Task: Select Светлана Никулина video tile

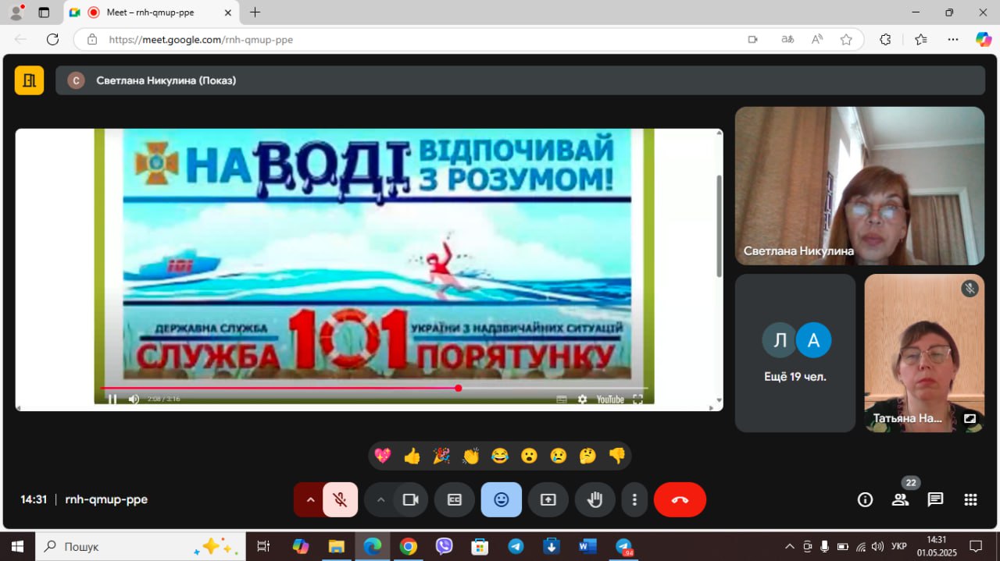Action: point(859,186)
